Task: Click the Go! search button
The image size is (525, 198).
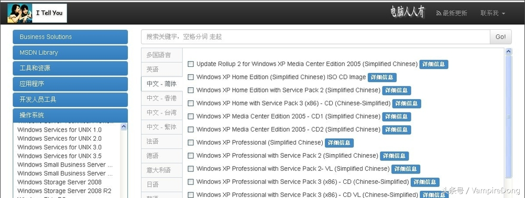Action: pos(500,37)
